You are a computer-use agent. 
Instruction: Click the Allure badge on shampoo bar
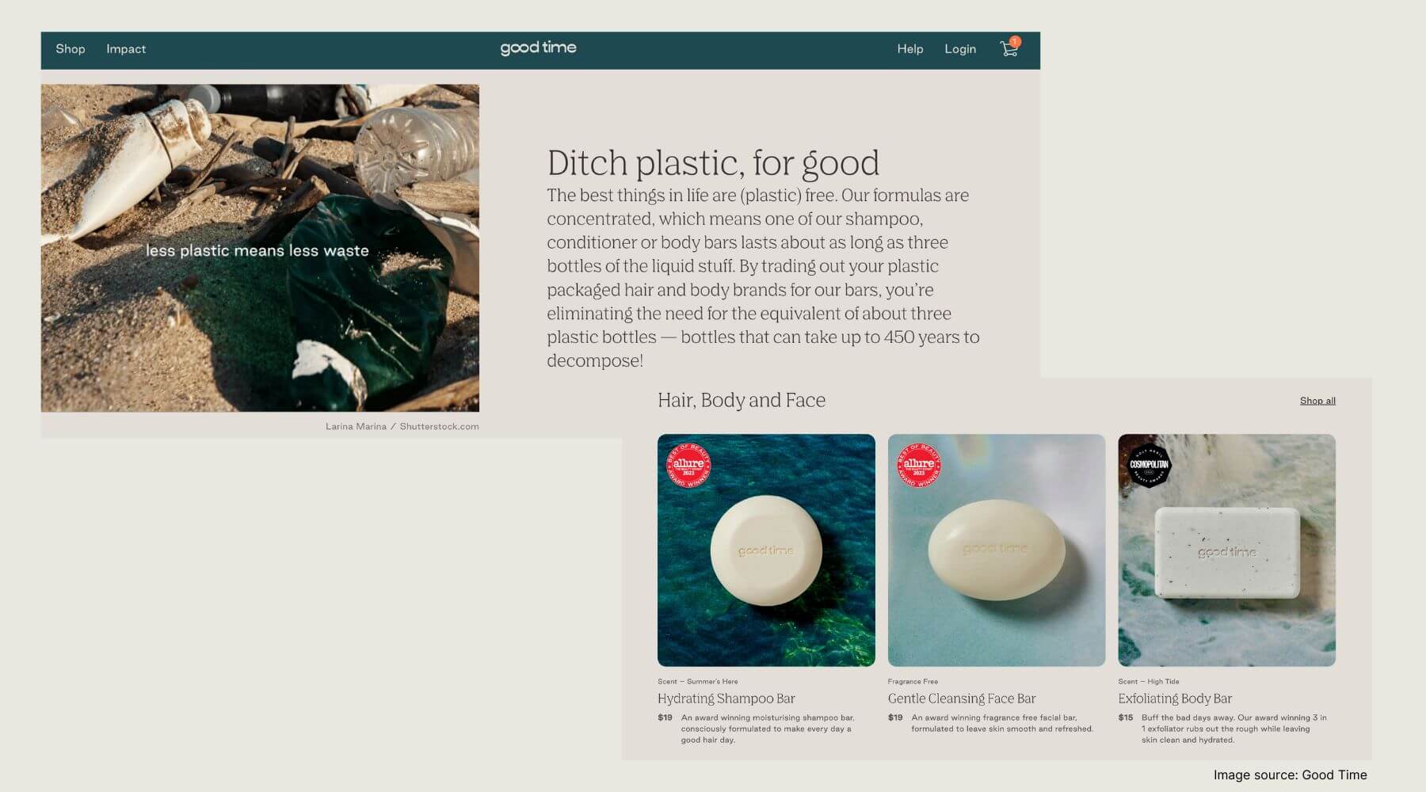pos(688,465)
